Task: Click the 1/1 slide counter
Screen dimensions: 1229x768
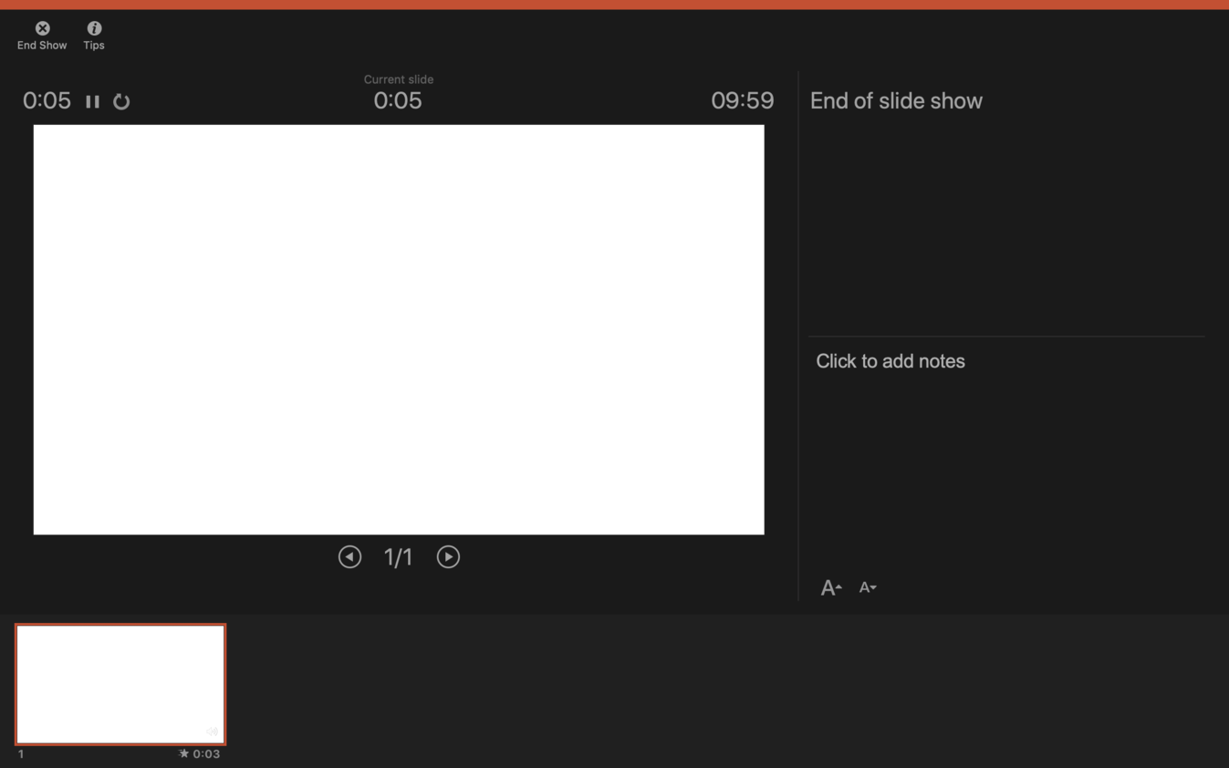Action: point(398,557)
